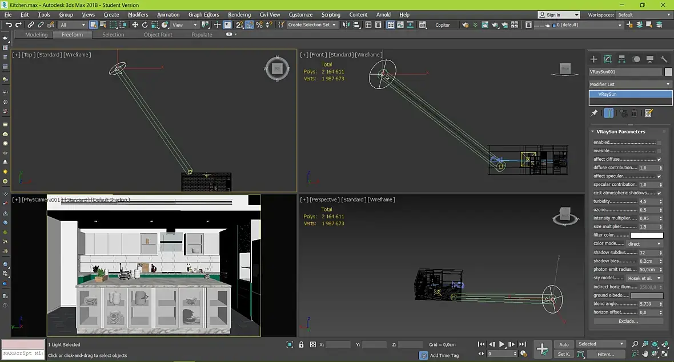Select the Move transform tool
This screenshot has height=362, width=674.
[135, 25]
